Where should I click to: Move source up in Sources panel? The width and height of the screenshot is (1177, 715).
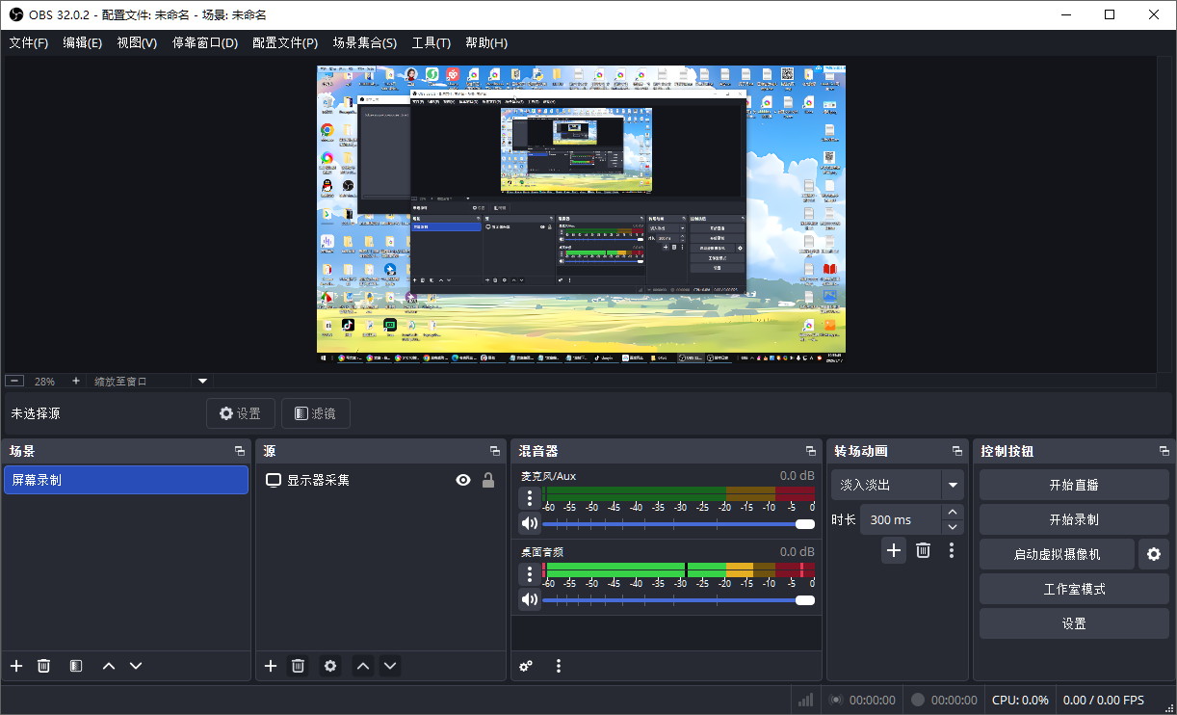pos(363,666)
